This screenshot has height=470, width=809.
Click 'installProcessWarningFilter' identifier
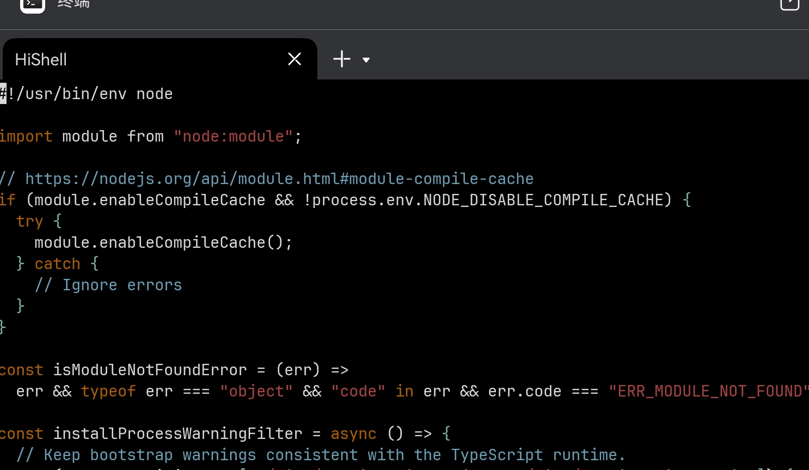point(177,434)
